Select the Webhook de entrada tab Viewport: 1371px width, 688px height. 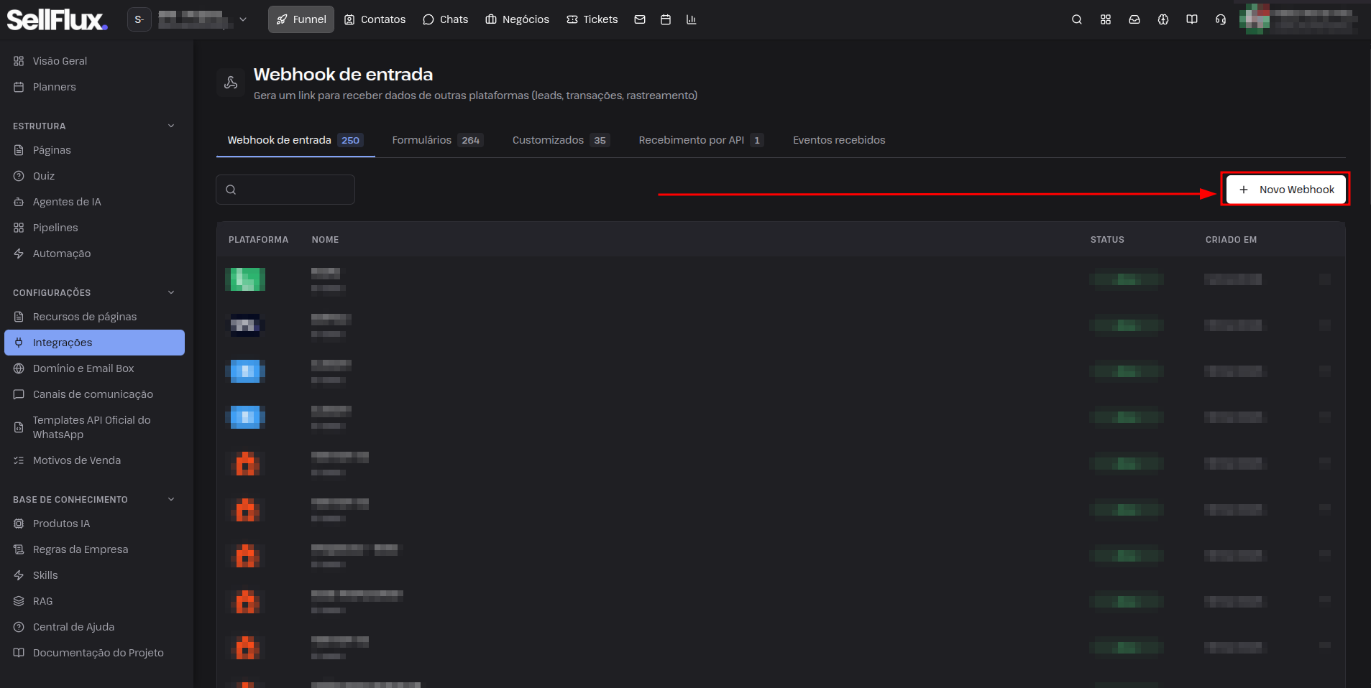[295, 140]
